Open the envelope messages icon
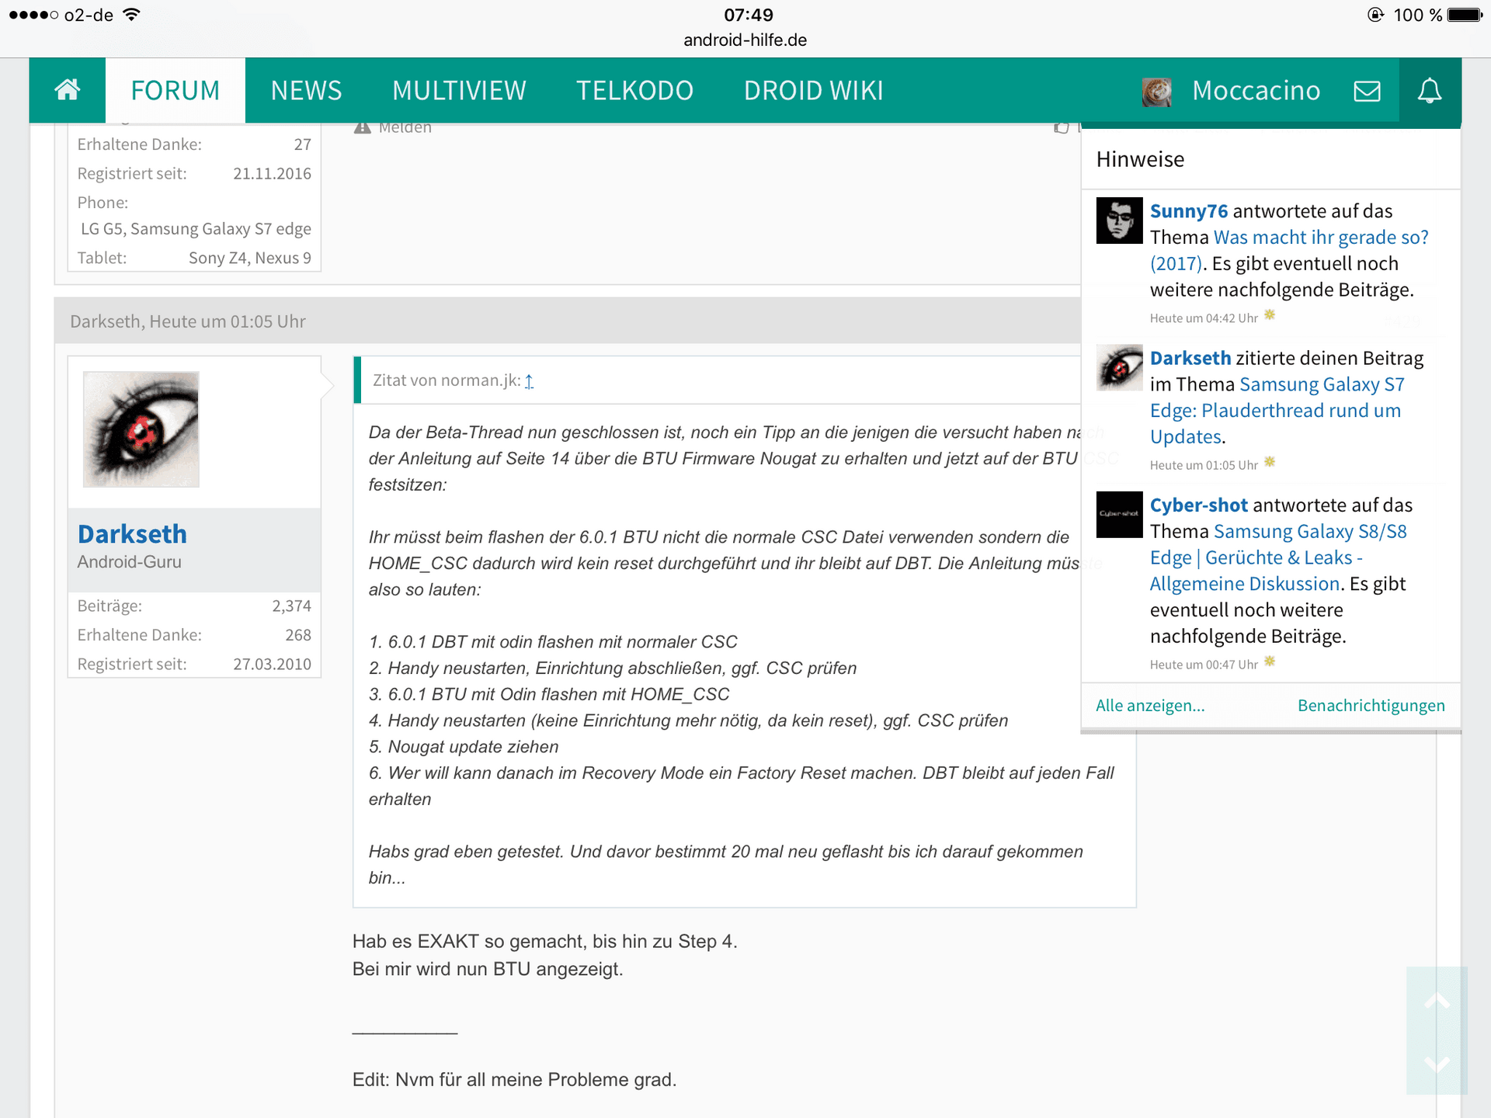 coord(1367,91)
